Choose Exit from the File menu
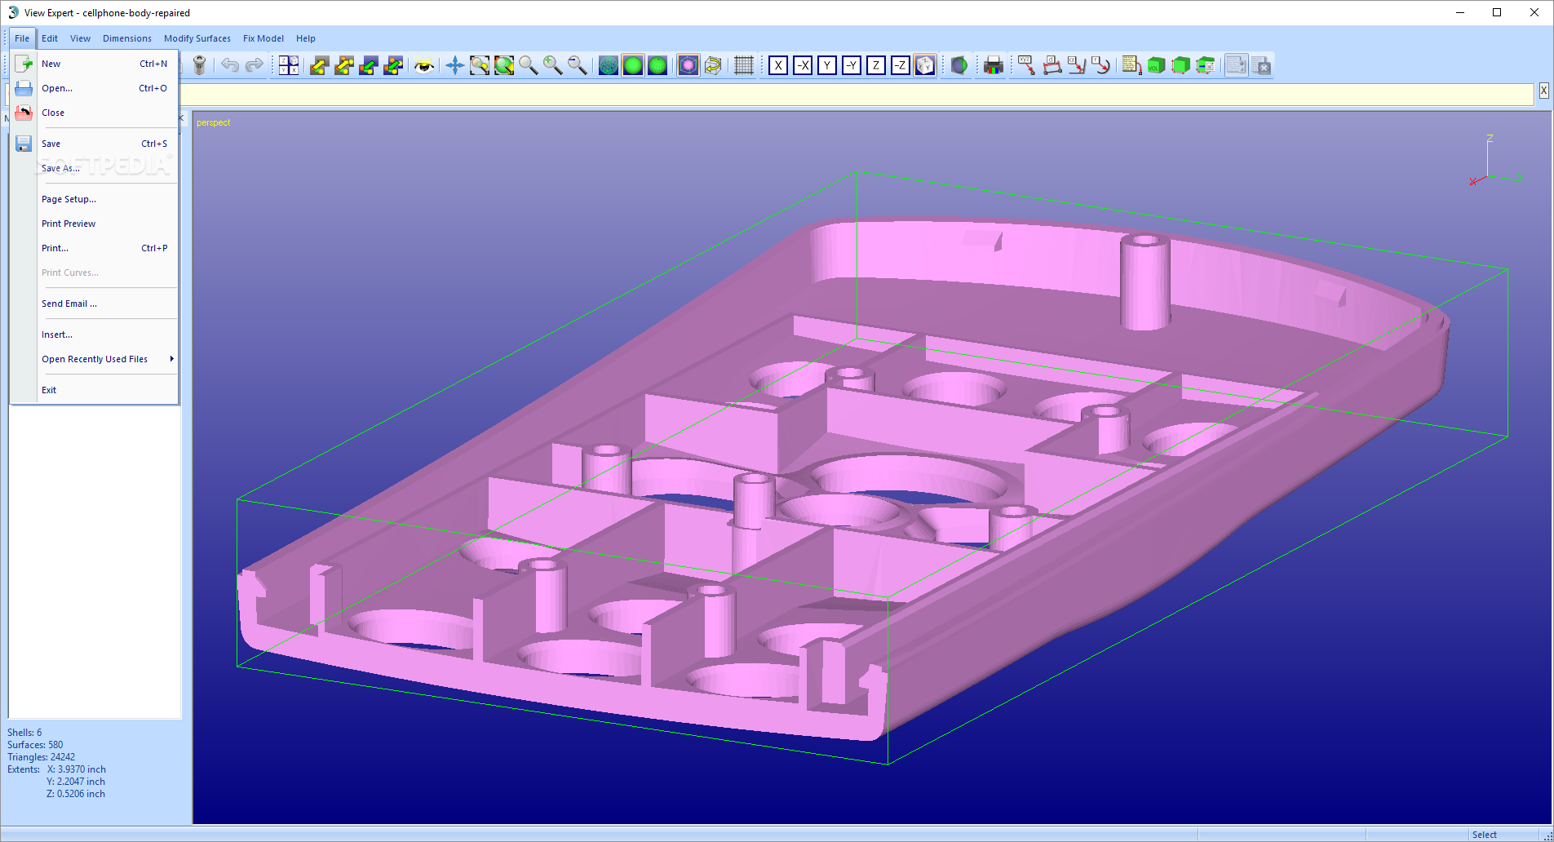The width and height of the screenshot is (1554, 842). pyautogui.click(x=95, y=390)
